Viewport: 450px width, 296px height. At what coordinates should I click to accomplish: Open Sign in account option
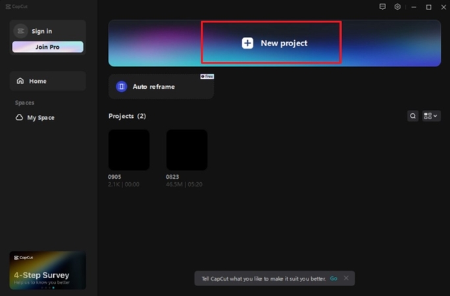[42, 32]
